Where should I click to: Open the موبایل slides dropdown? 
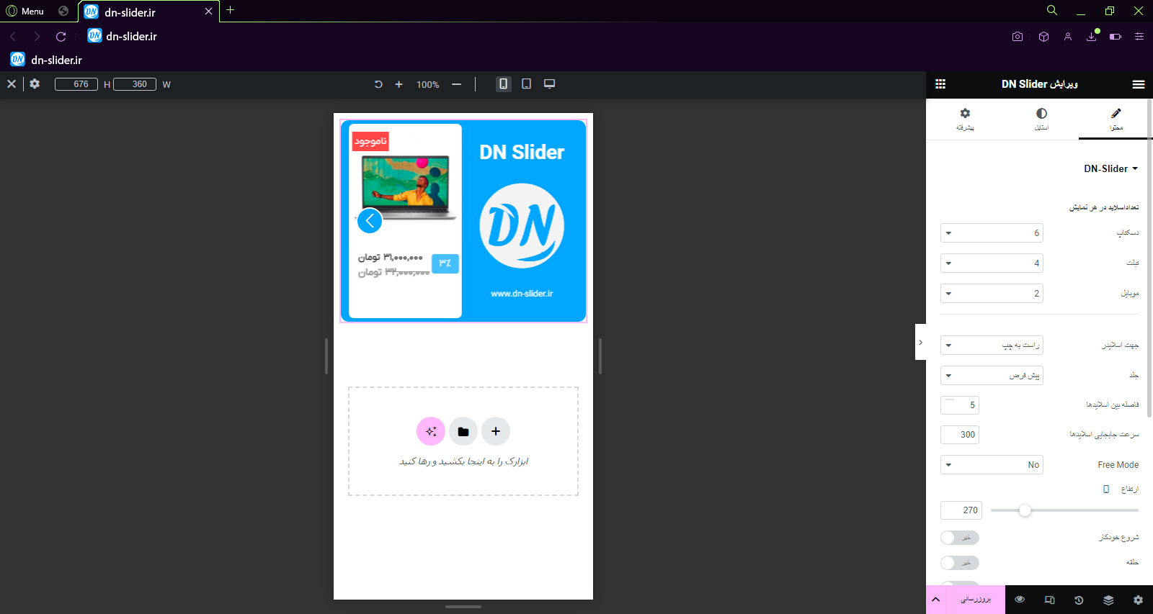click(x=992, y=293)
